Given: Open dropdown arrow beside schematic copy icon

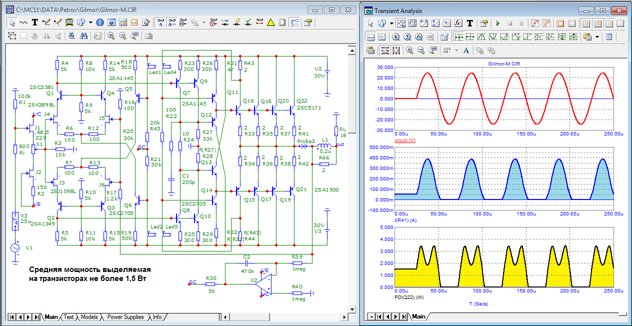Looking at the screenshot, I should point(90,22).
